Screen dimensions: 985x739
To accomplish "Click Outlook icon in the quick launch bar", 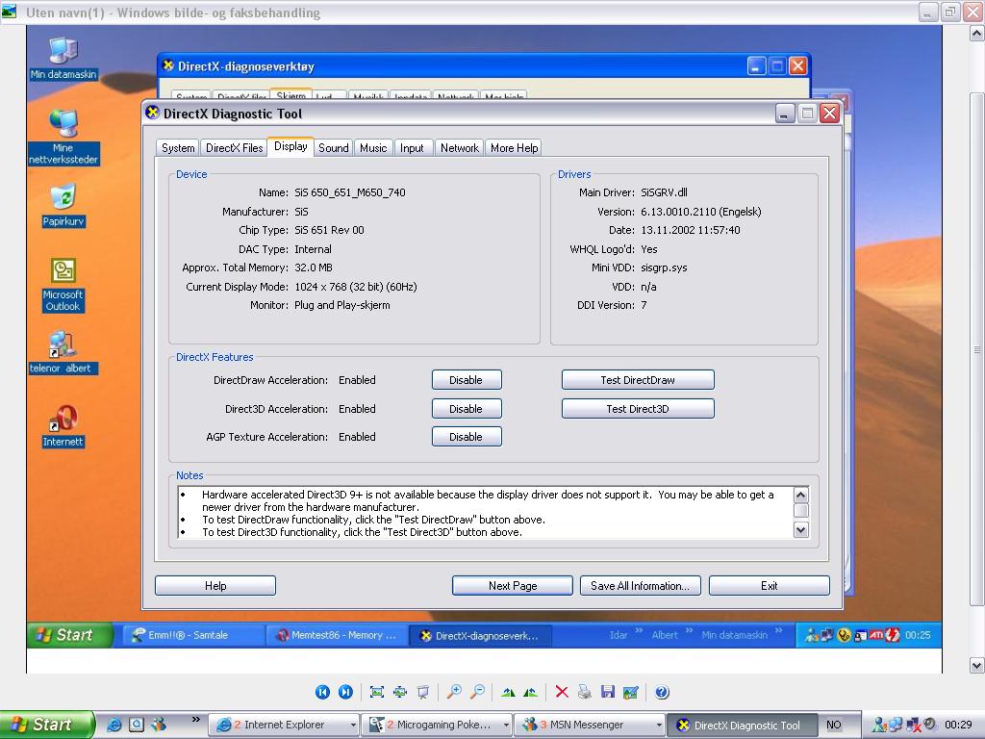I will point(137,725).
